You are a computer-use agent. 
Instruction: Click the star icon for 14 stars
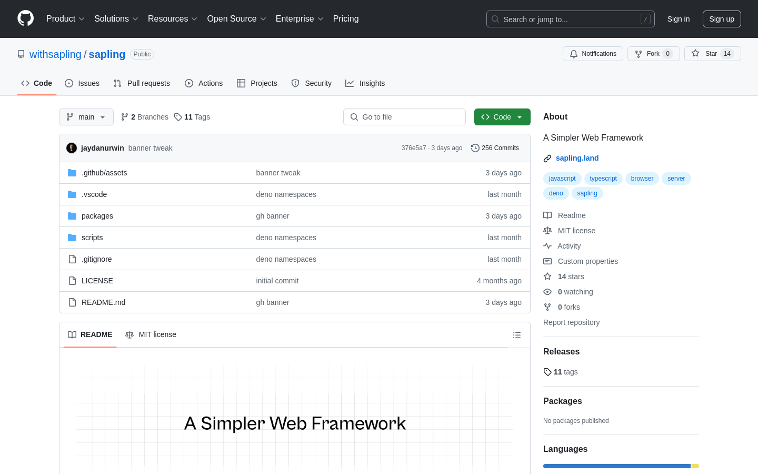click(547, 276)
